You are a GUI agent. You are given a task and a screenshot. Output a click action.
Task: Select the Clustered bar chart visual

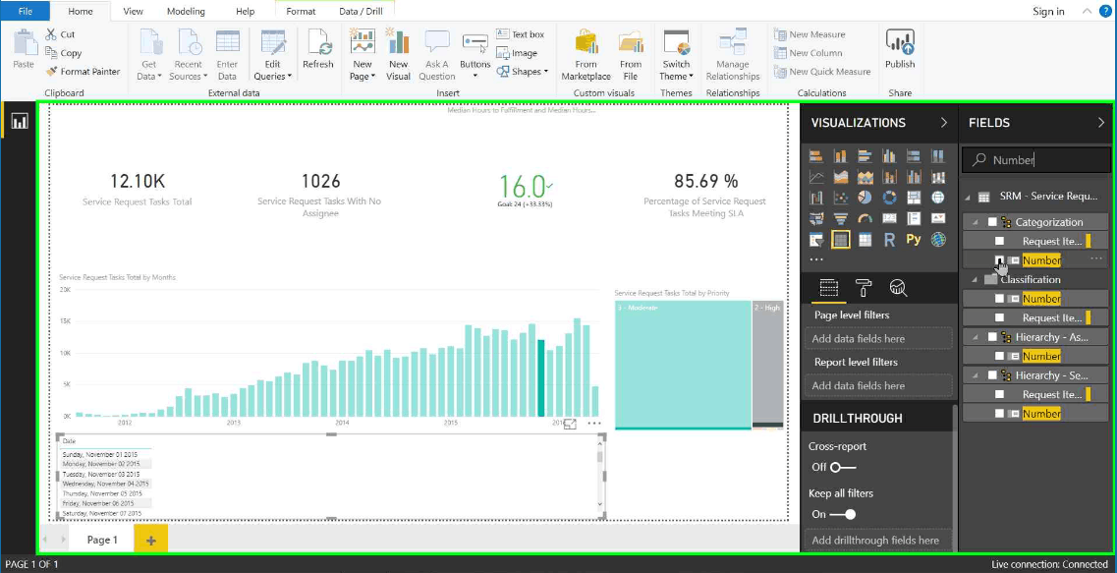[x=865, y=156]
